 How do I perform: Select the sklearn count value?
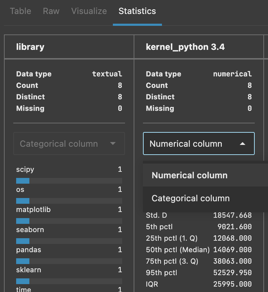coord(120,269)
